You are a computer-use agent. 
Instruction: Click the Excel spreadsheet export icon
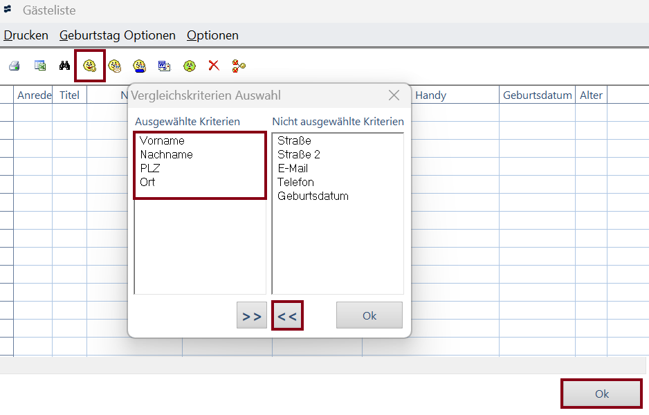tap(40, 66)
